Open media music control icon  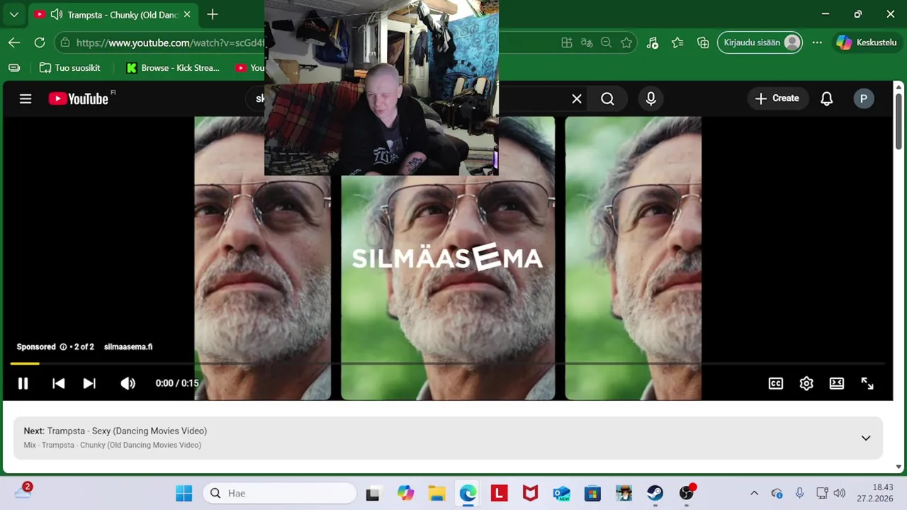(653, 42)
